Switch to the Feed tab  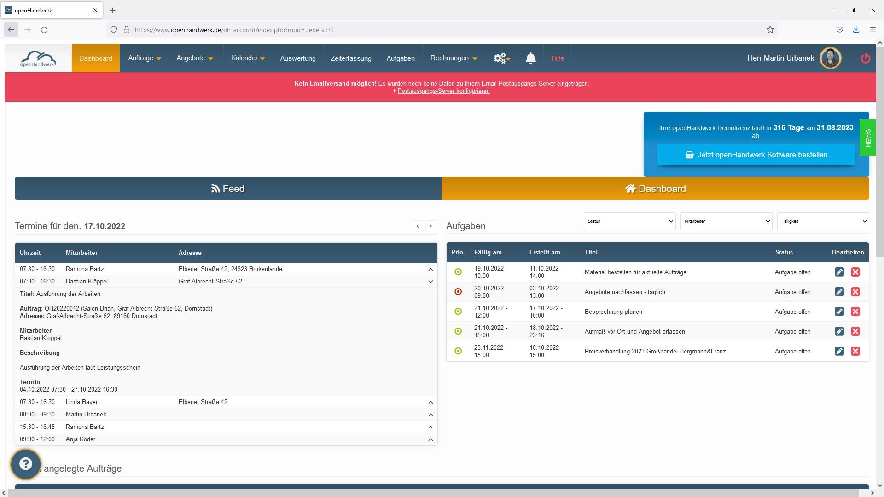228,189
